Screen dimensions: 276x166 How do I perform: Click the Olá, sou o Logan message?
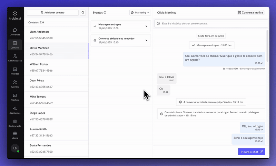pyautogui.click(x=253, y=127)
